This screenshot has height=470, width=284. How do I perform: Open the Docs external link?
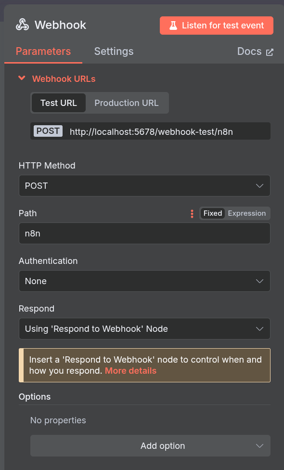[x=255, y=52]
